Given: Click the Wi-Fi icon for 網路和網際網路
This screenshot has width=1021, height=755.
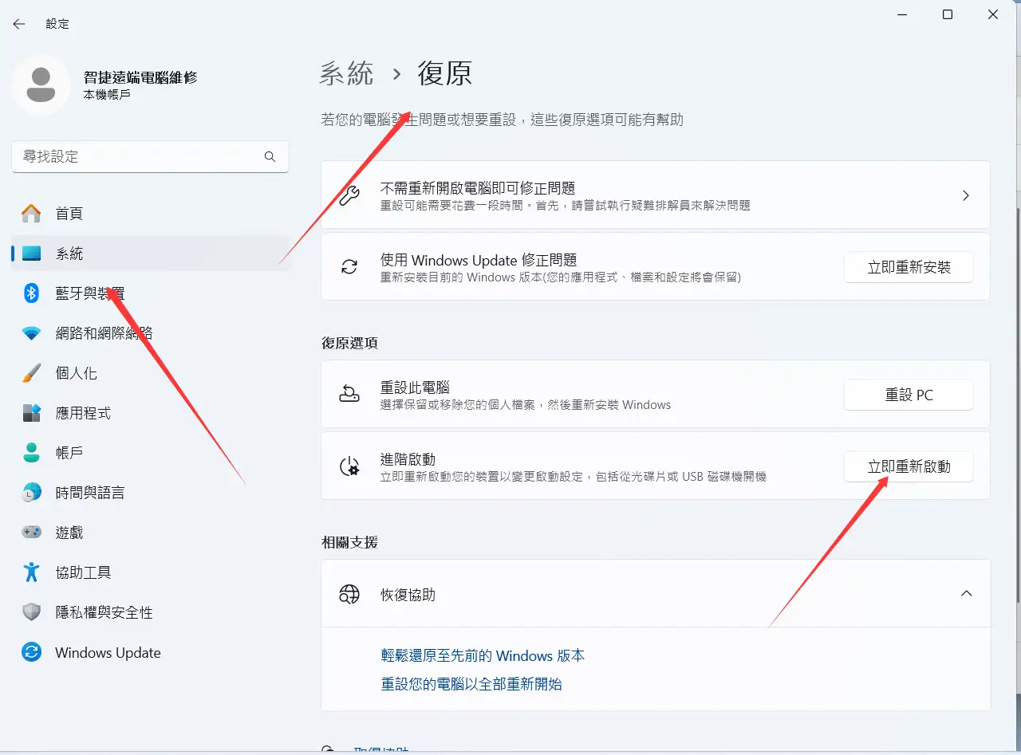Looking at the screenshot, I should [31, 333].
